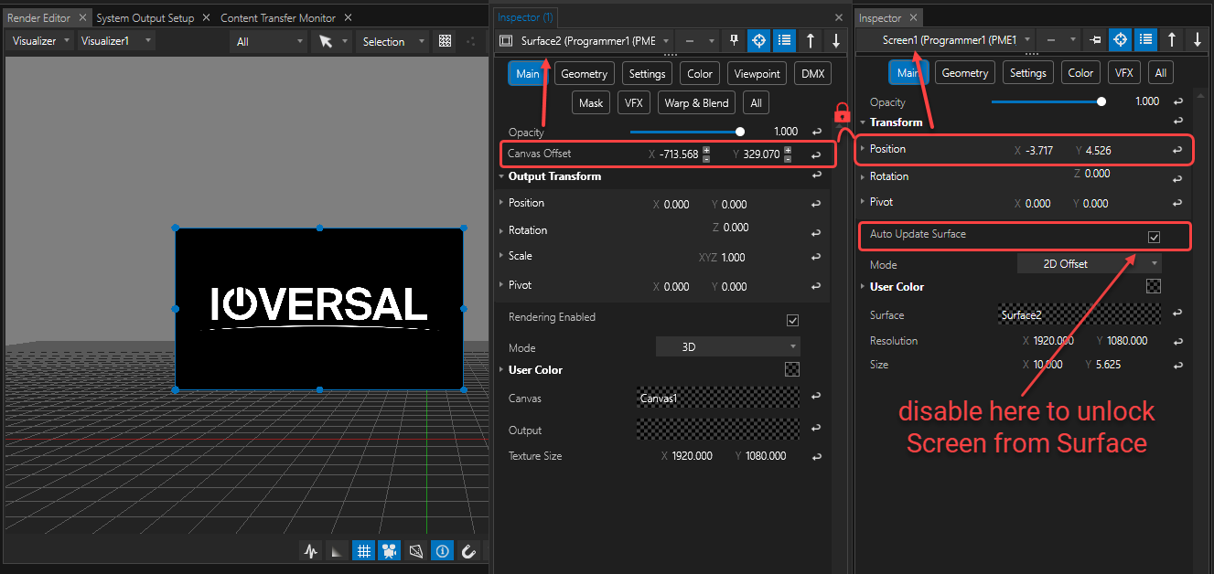Click User Color swatch in Surface2 inspector
The height and width of the screenshot is (574, 1214).
[792, 370]
